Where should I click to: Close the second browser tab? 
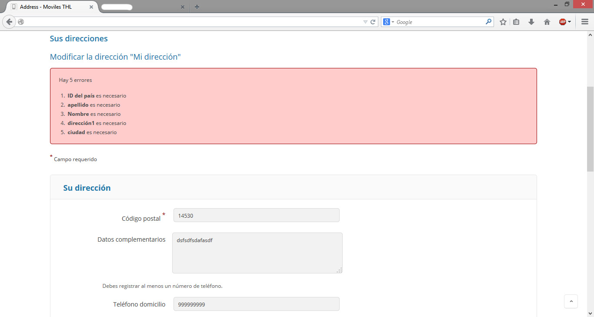183,7
